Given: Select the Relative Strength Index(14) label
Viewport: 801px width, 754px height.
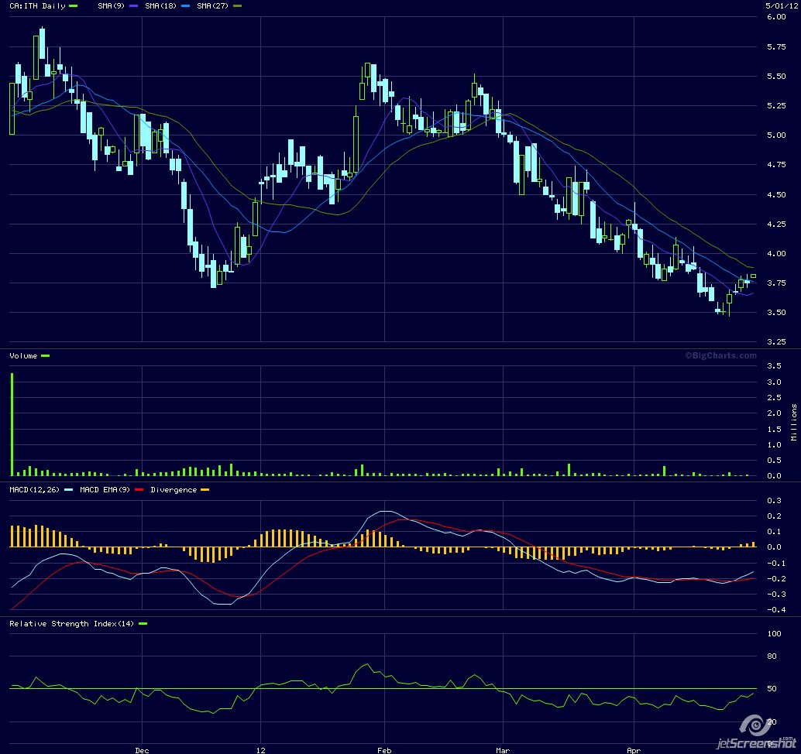Looking at the screenshot, I should click(x=71, y=624).
